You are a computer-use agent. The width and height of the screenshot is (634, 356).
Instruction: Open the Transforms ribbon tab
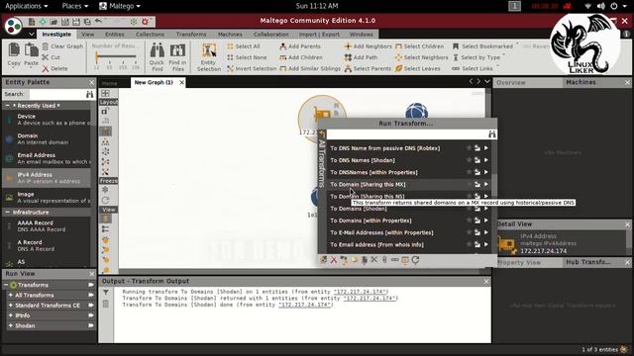(191, 35)
